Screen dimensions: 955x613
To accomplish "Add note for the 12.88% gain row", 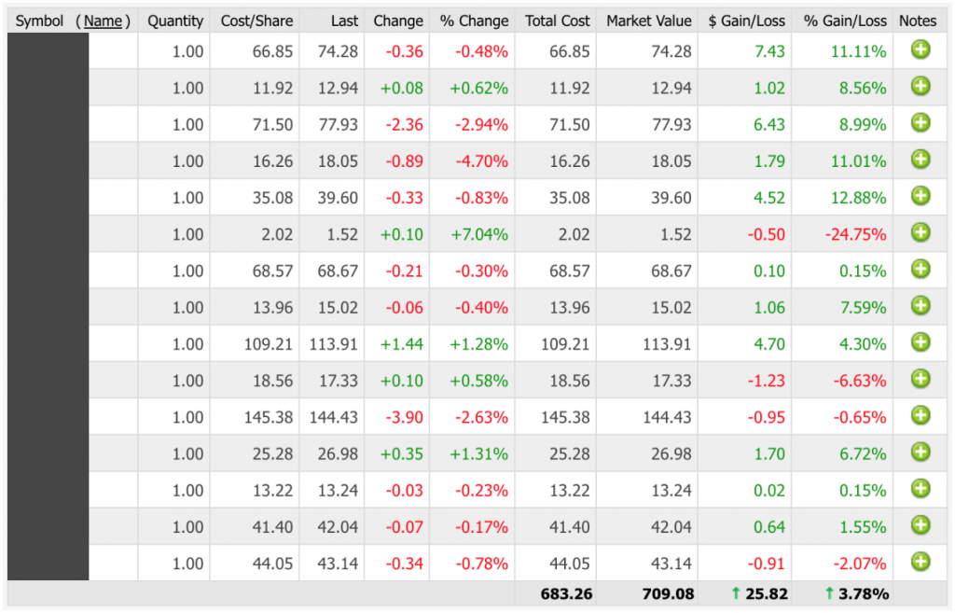I will (920, 197).
